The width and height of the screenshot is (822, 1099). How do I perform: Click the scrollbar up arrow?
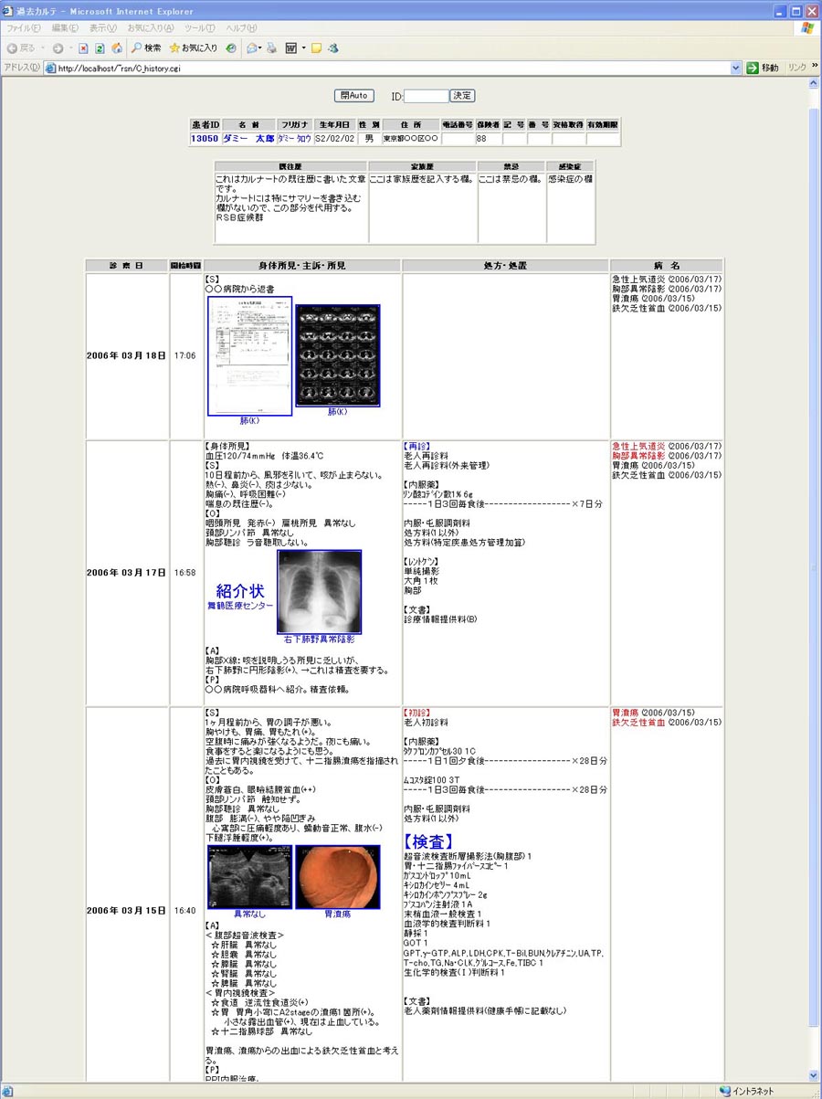pos(814,82)
